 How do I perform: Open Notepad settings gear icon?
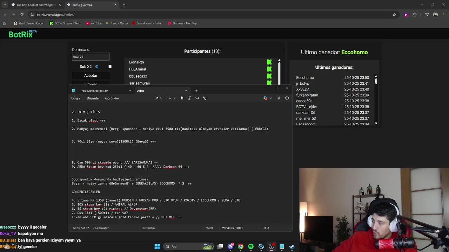[287, 98]
